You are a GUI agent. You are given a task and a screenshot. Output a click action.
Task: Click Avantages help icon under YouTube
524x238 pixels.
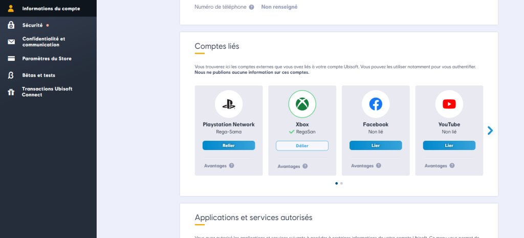click(x=452, y=166)
